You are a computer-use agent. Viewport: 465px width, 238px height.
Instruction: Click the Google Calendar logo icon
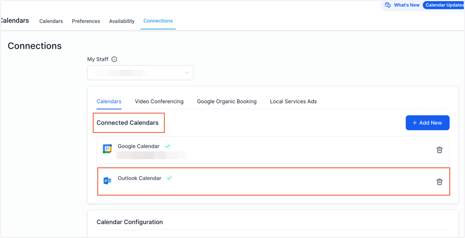[107, 148]
